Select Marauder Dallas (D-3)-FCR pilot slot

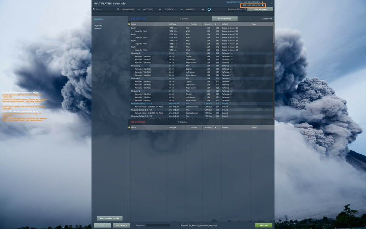coord(201,116)
